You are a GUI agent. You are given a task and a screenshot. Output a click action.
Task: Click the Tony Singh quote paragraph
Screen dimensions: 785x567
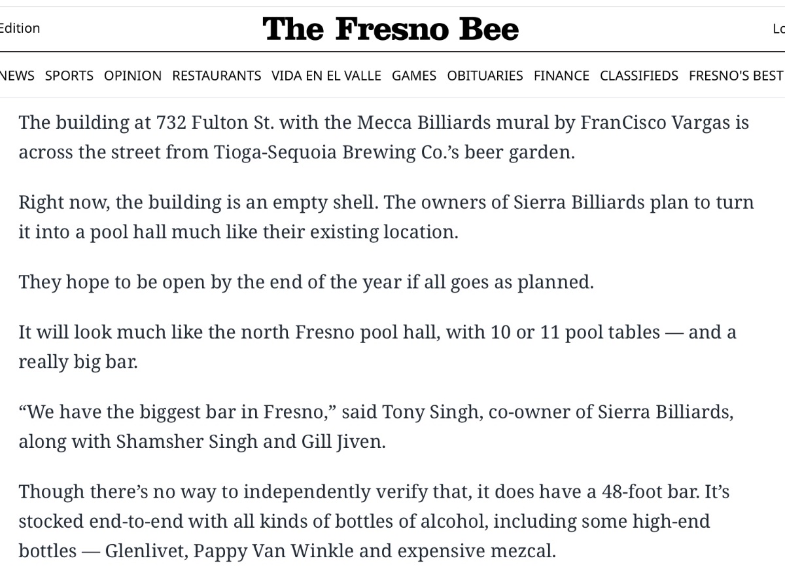(x=376, y=427)
